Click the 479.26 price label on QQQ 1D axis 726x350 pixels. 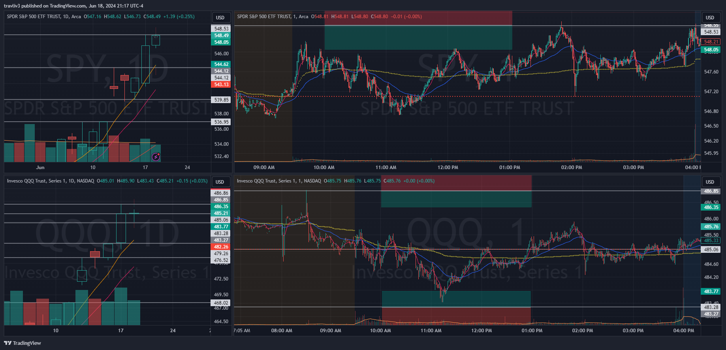point(221,254)
